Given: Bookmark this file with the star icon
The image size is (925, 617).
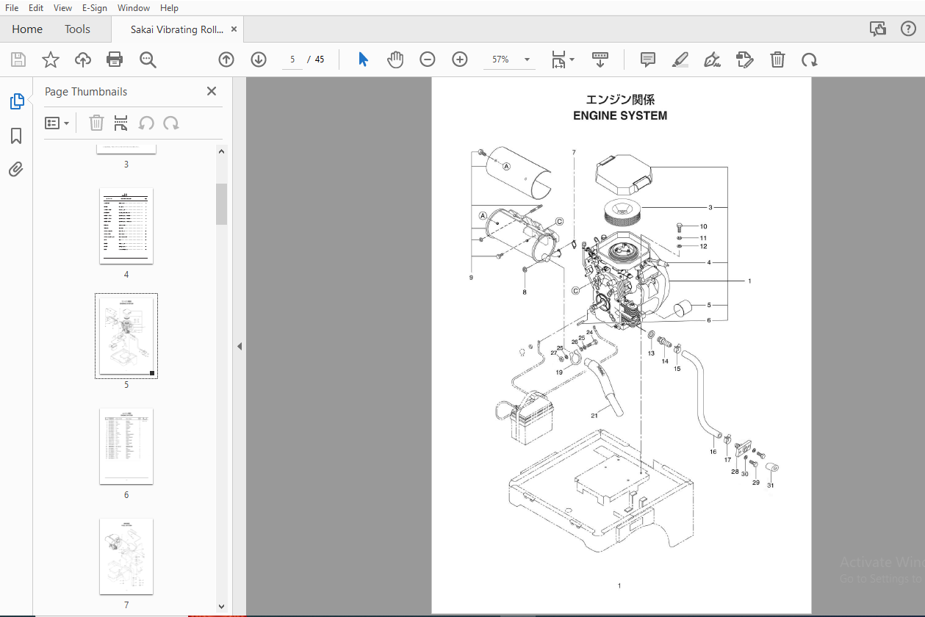Looking at the screenshot, I should pyautogui.click(x=51, y=59).
